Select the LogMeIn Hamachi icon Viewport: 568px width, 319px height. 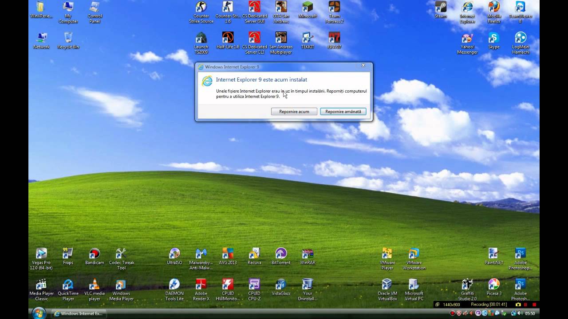coord(521,43)
